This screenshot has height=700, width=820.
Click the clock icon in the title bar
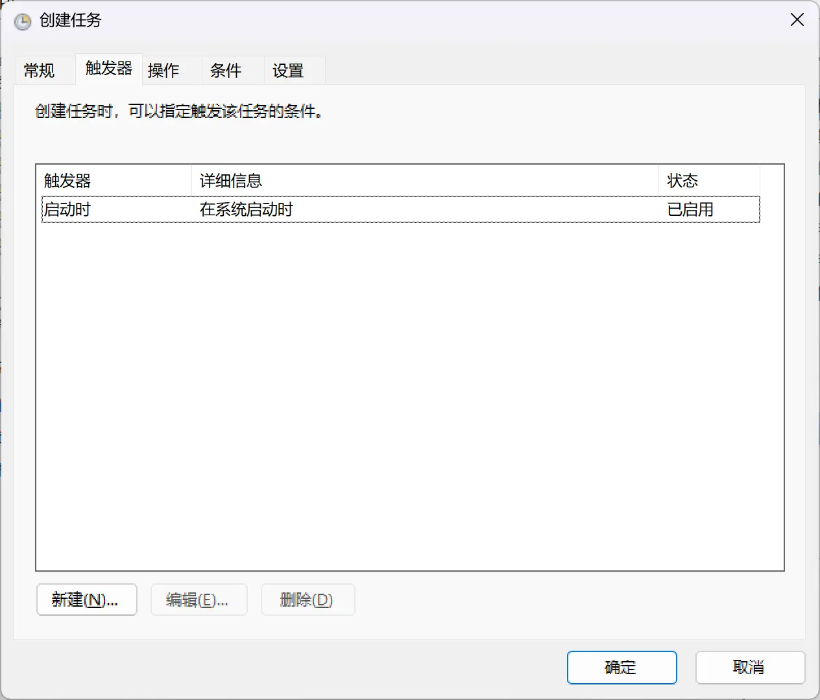(x=23, y=21)
